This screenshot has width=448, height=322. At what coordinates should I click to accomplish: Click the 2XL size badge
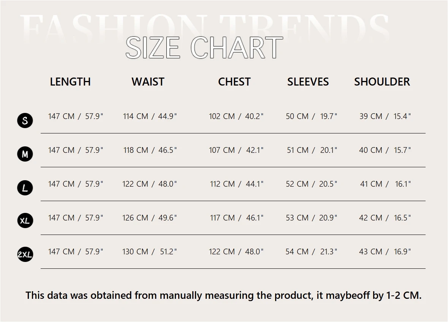pyautogui.click(x=25, y=254)
